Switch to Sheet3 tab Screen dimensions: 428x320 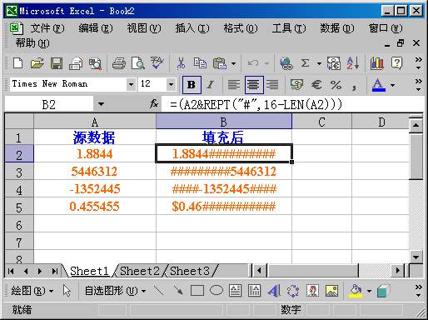(x=190, y=271)
